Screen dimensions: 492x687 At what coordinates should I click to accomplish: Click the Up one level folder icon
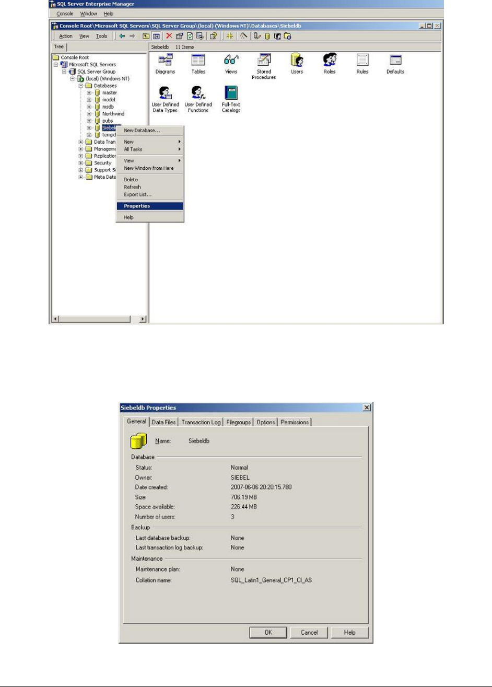coord(147,36)
